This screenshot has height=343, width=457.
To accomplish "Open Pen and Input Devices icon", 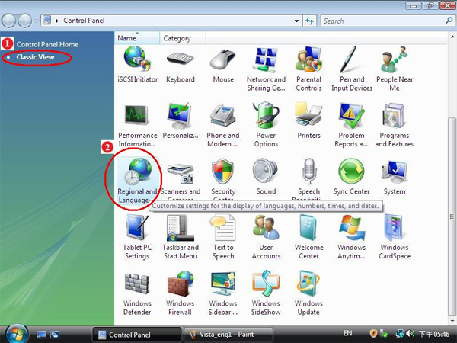I will [x=349, y=59].
